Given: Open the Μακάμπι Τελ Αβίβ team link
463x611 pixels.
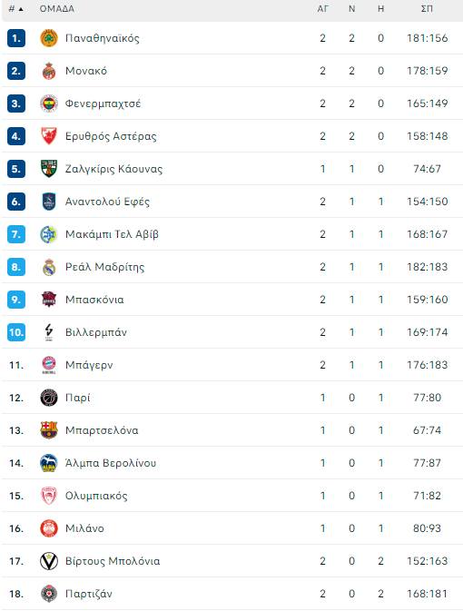Looking at the screenshot, I should click(112, 234).
